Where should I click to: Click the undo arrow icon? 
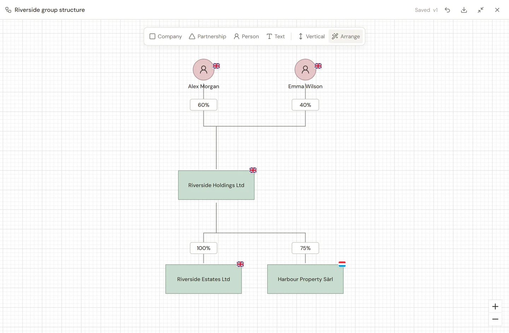(447, 10)
